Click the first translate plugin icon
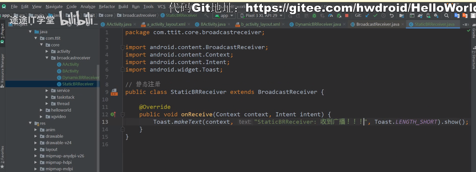This screenshot has width=476, height=172. pyautogui.click(x=457, y=16)
